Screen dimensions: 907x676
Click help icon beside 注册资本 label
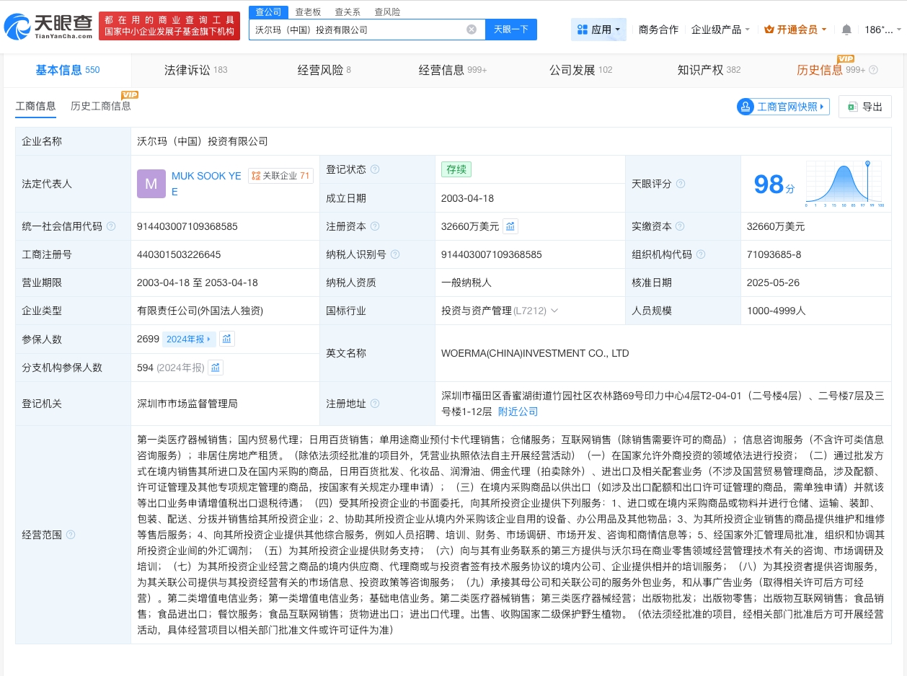375,226
